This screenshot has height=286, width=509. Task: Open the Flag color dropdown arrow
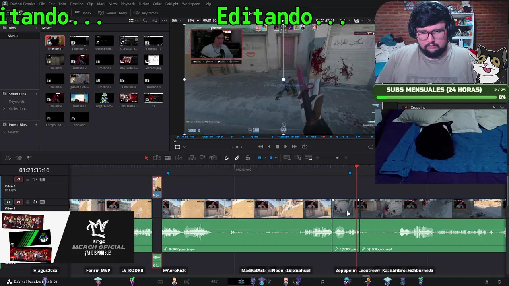pos(265,158)
